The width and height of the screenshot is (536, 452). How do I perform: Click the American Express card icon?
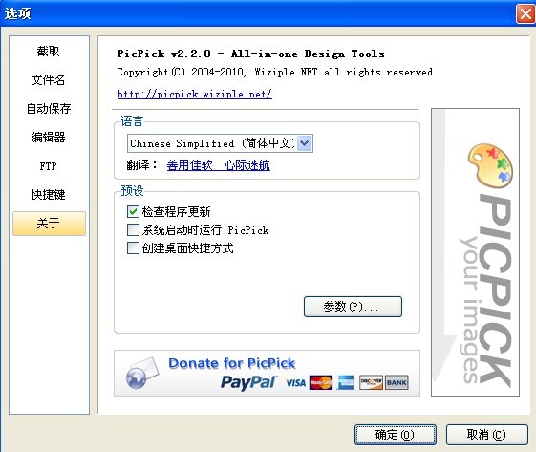pyautogui.click(x=346, y=382)
